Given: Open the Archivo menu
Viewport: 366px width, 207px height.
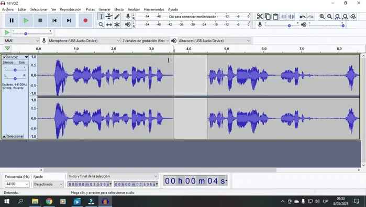Looking at the screenshot, I should click(8, 9).
